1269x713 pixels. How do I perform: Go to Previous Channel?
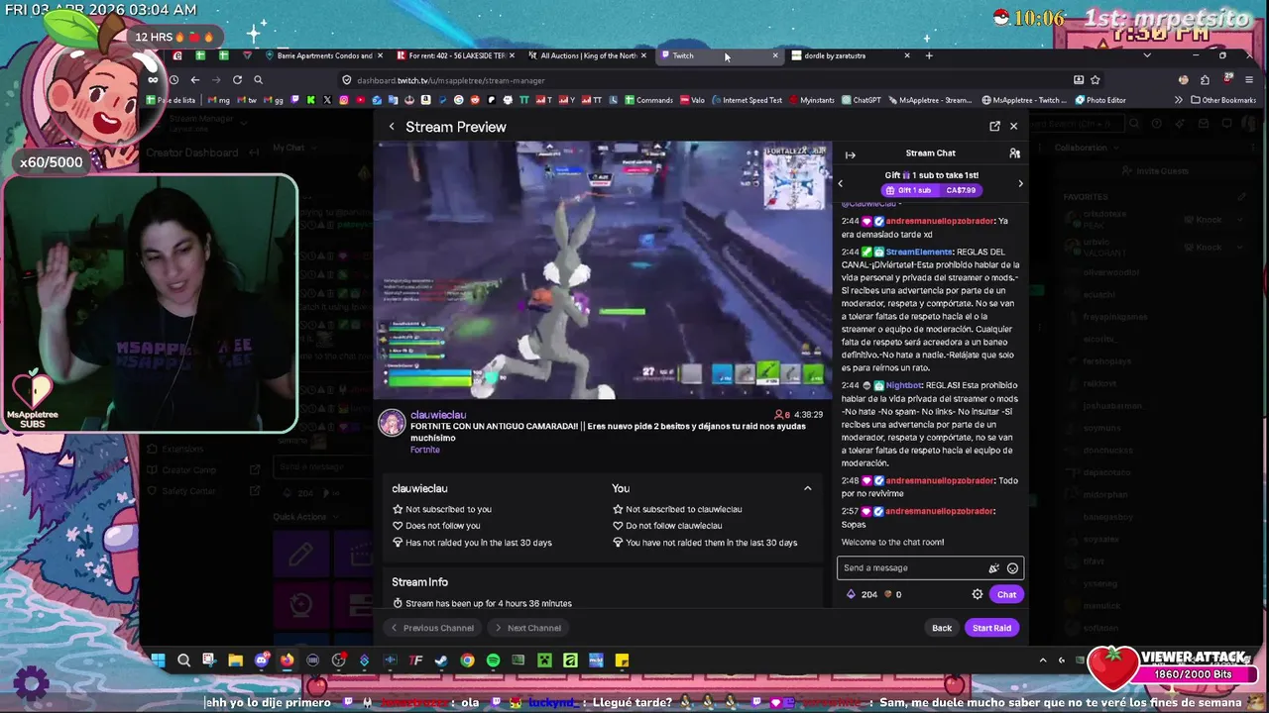(x=432, y=628)
